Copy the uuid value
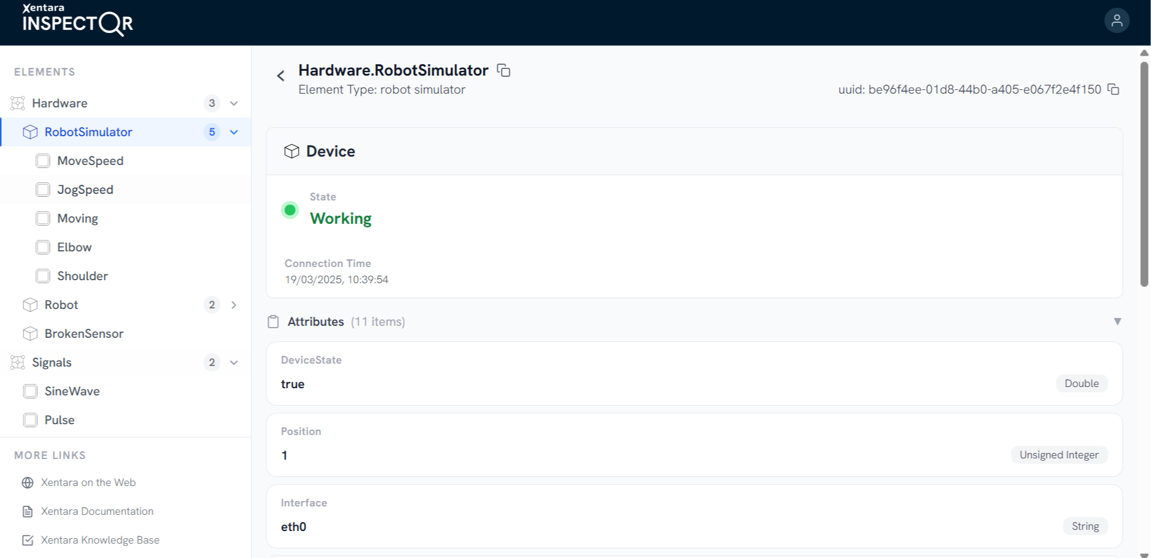The image size is (1151, 558). click(1113, 89)
